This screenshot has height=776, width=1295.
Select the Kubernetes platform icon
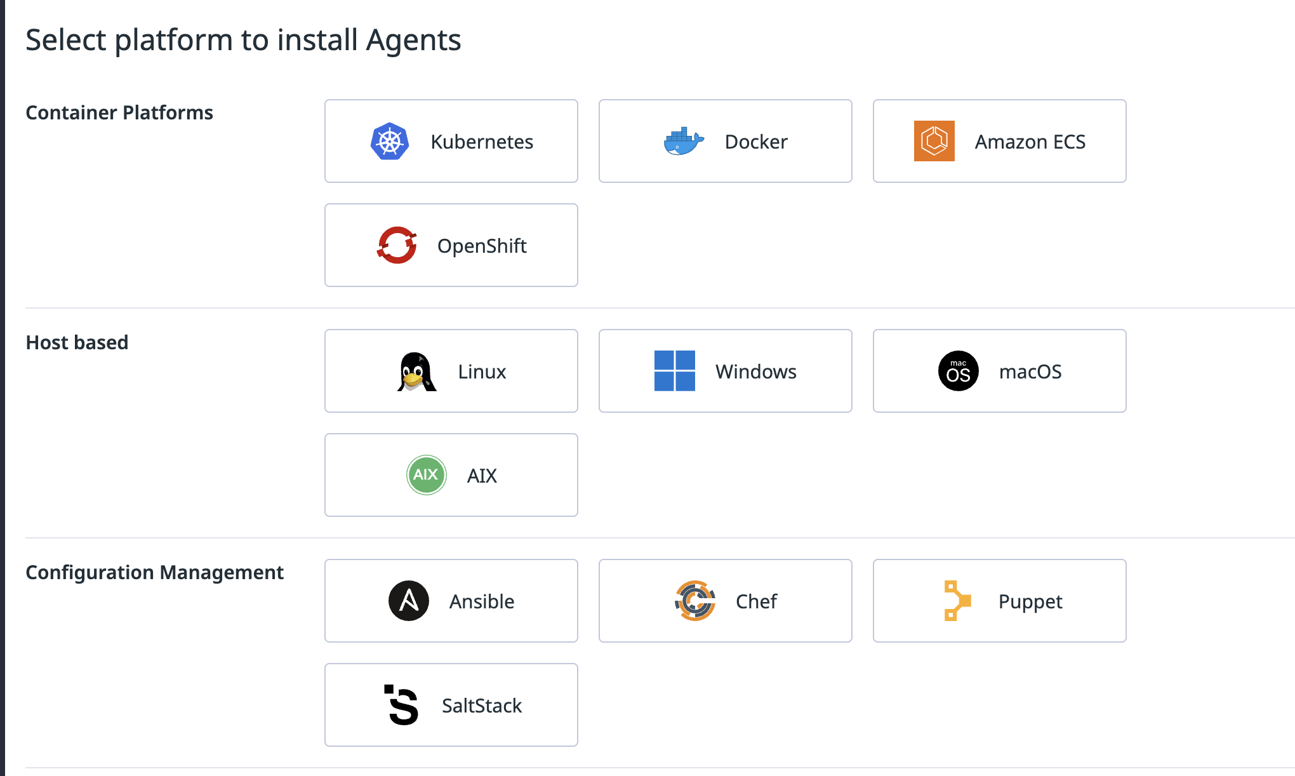click(x=389, y=141)
